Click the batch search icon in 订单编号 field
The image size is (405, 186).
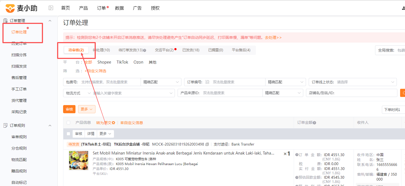point(208,82)
